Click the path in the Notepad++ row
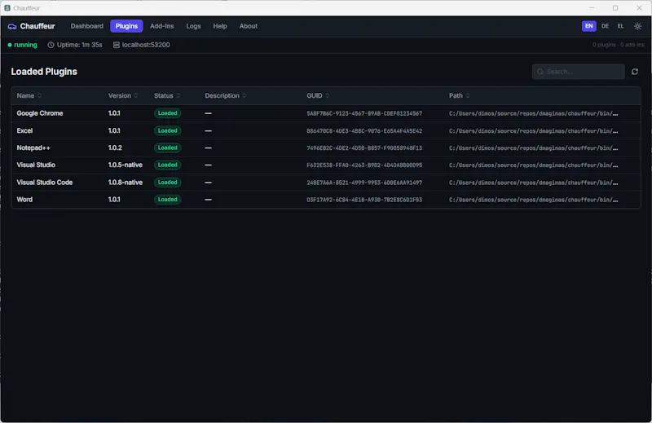This screenshot has width=652, height=423. [x=534, y=148]
